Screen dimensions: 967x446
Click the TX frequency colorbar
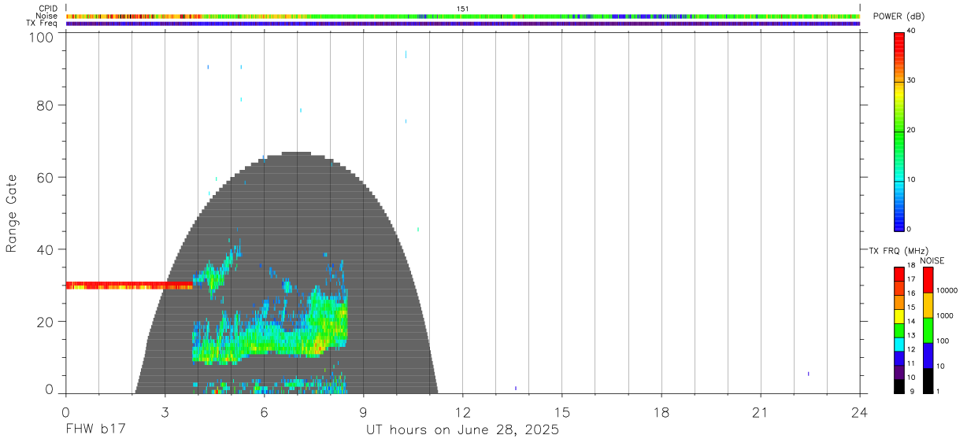pos(898,330)
